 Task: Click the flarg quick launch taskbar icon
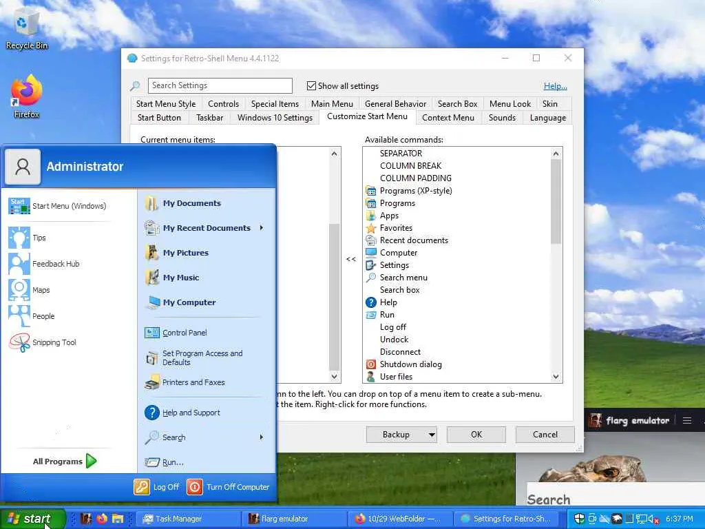click(x=86, y=519)
